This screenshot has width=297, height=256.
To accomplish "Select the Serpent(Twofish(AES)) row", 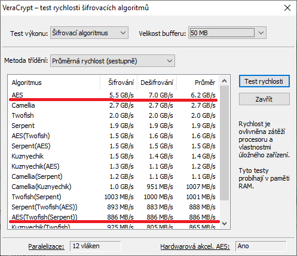I will [114, 207].
